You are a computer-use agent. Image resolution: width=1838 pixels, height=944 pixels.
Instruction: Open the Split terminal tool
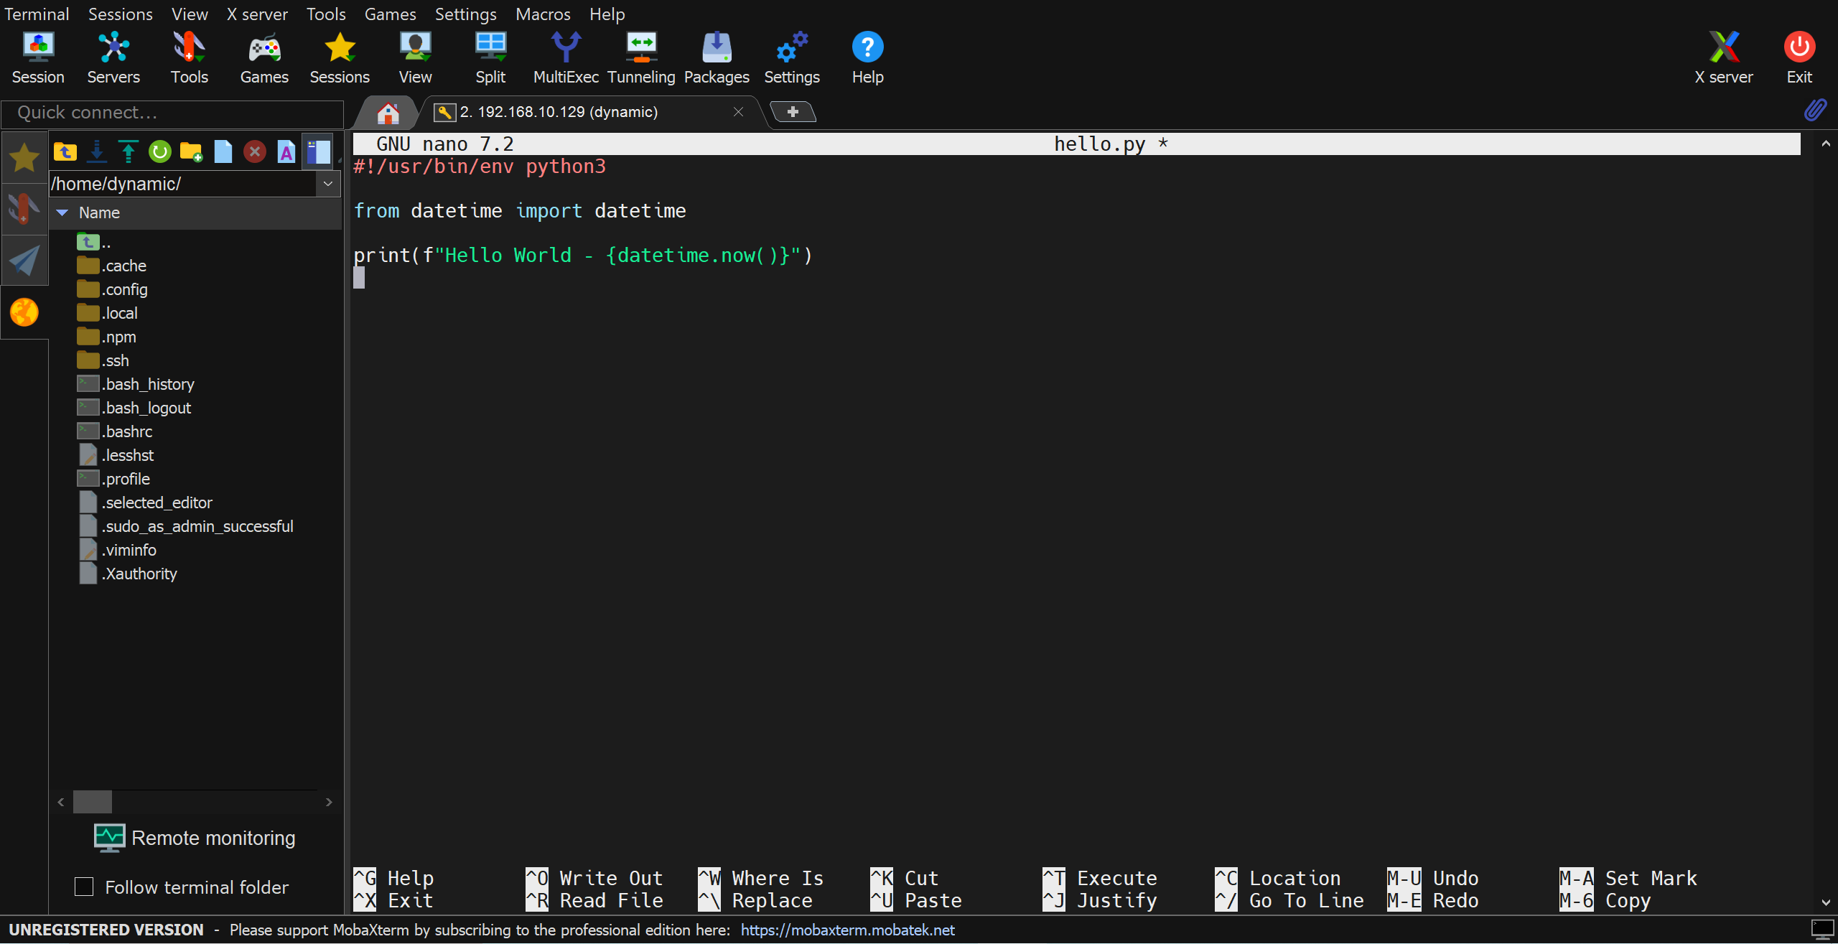490,57
